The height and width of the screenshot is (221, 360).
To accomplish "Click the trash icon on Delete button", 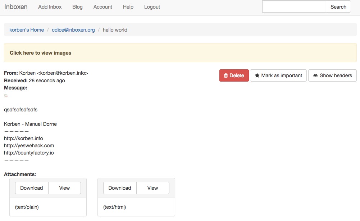I will pos(226,75).
